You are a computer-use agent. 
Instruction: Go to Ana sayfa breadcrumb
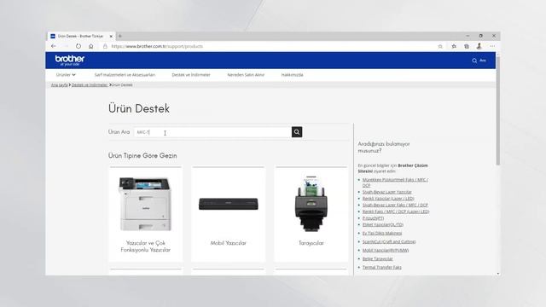59,85
